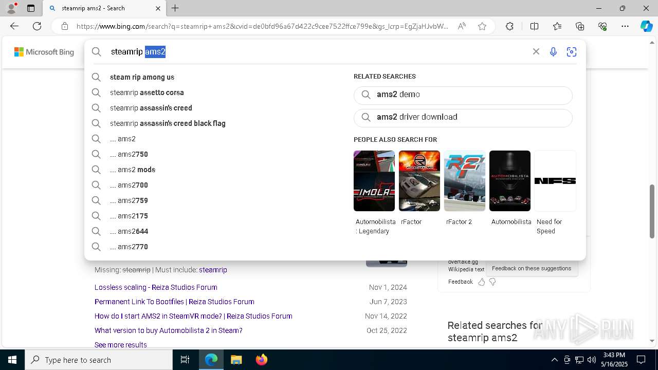Viewport: 658px width, 370px height.
Task: Open Automobilista Legendary thumbnail
Action: pos(374,181)
